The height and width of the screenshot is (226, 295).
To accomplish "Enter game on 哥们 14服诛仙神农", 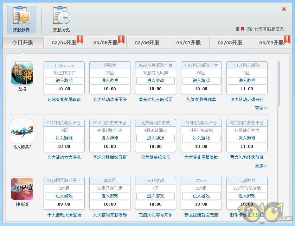I will tap(247, 138).
